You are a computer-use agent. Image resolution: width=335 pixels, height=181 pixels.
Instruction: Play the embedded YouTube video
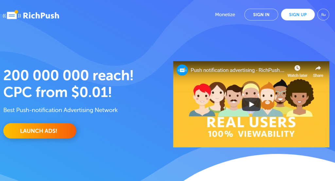251,104
